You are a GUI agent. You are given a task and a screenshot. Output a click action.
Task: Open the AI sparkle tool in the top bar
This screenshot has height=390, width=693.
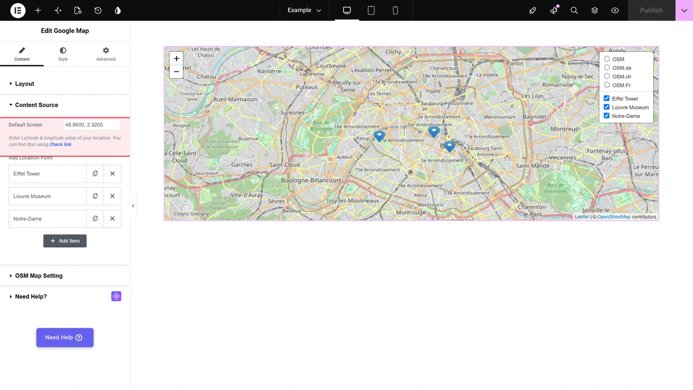click(58, 10)
